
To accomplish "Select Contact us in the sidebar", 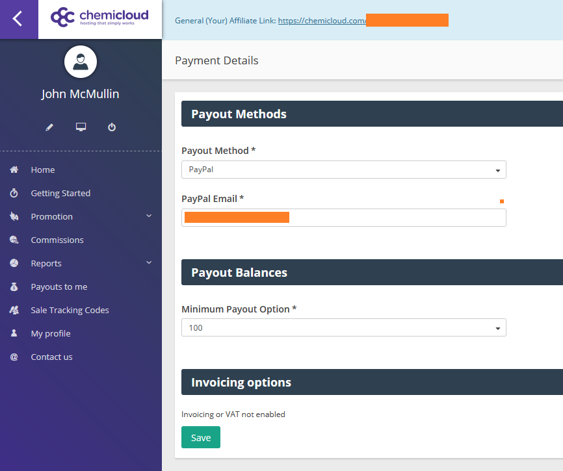I will click(51, 357).
